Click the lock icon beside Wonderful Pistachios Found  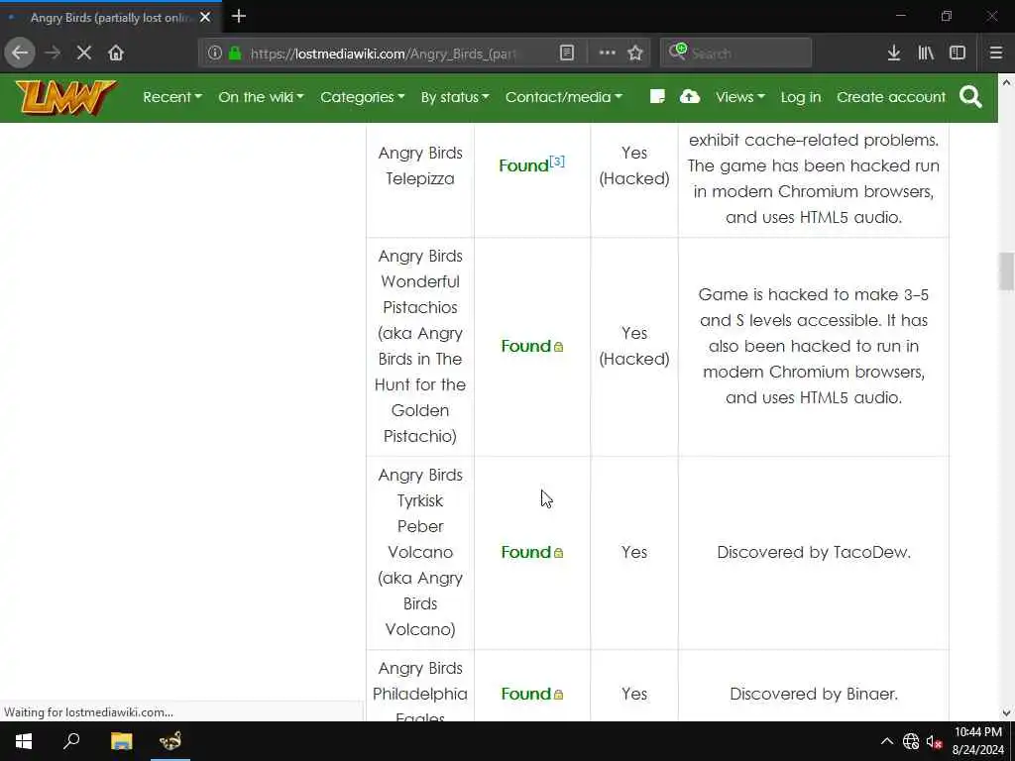(559, 347)
